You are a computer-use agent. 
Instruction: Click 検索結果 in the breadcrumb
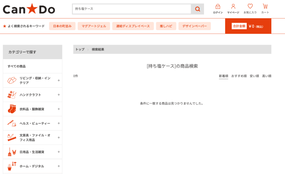[98, 49]
